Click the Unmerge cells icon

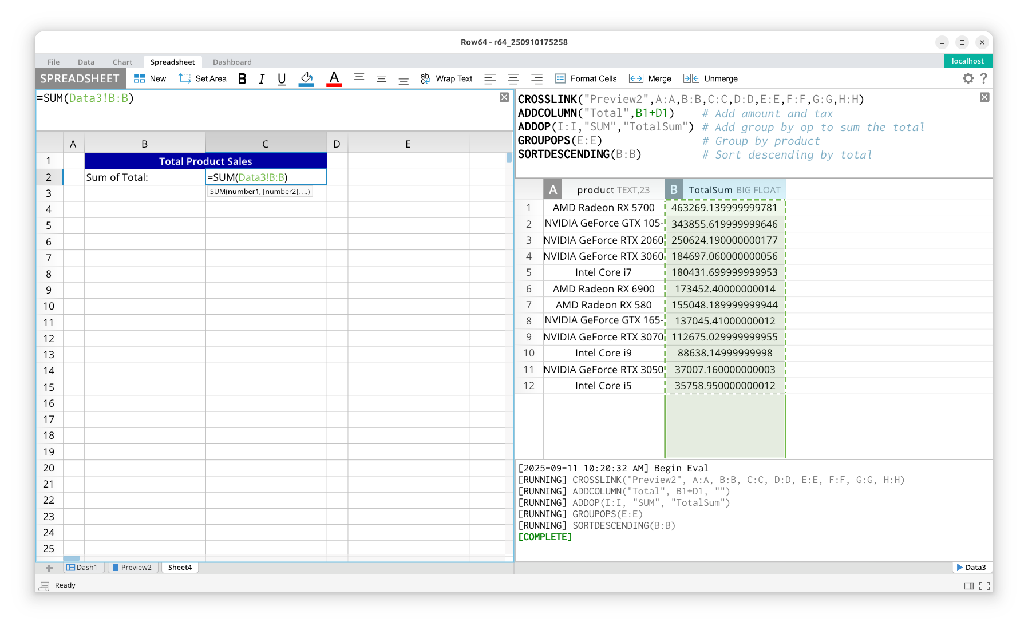(x=691, y=79)
